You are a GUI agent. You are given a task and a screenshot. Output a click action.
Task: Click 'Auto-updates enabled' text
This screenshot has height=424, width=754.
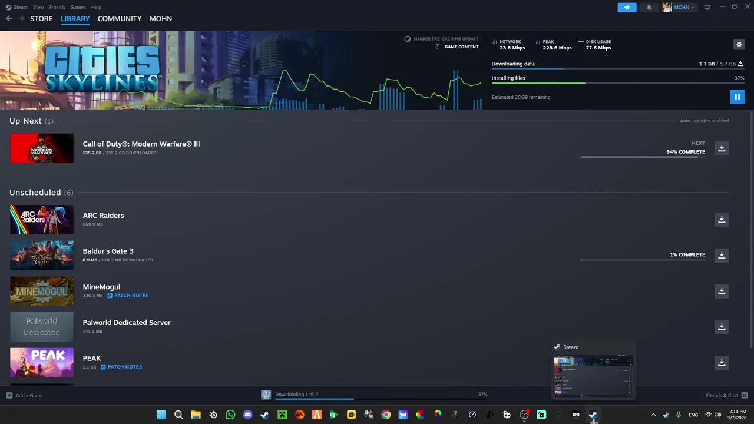tap(704, 121)
